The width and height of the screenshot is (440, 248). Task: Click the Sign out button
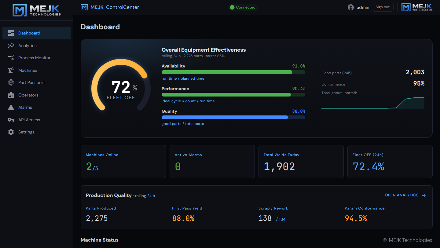point(383,7)
